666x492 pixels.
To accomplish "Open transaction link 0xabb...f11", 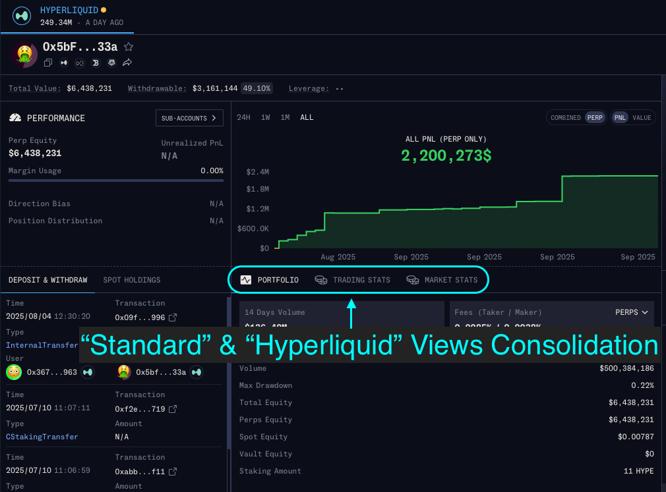I will [140, 471].
